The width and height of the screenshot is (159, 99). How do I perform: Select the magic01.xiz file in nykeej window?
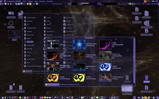point(68,25)
